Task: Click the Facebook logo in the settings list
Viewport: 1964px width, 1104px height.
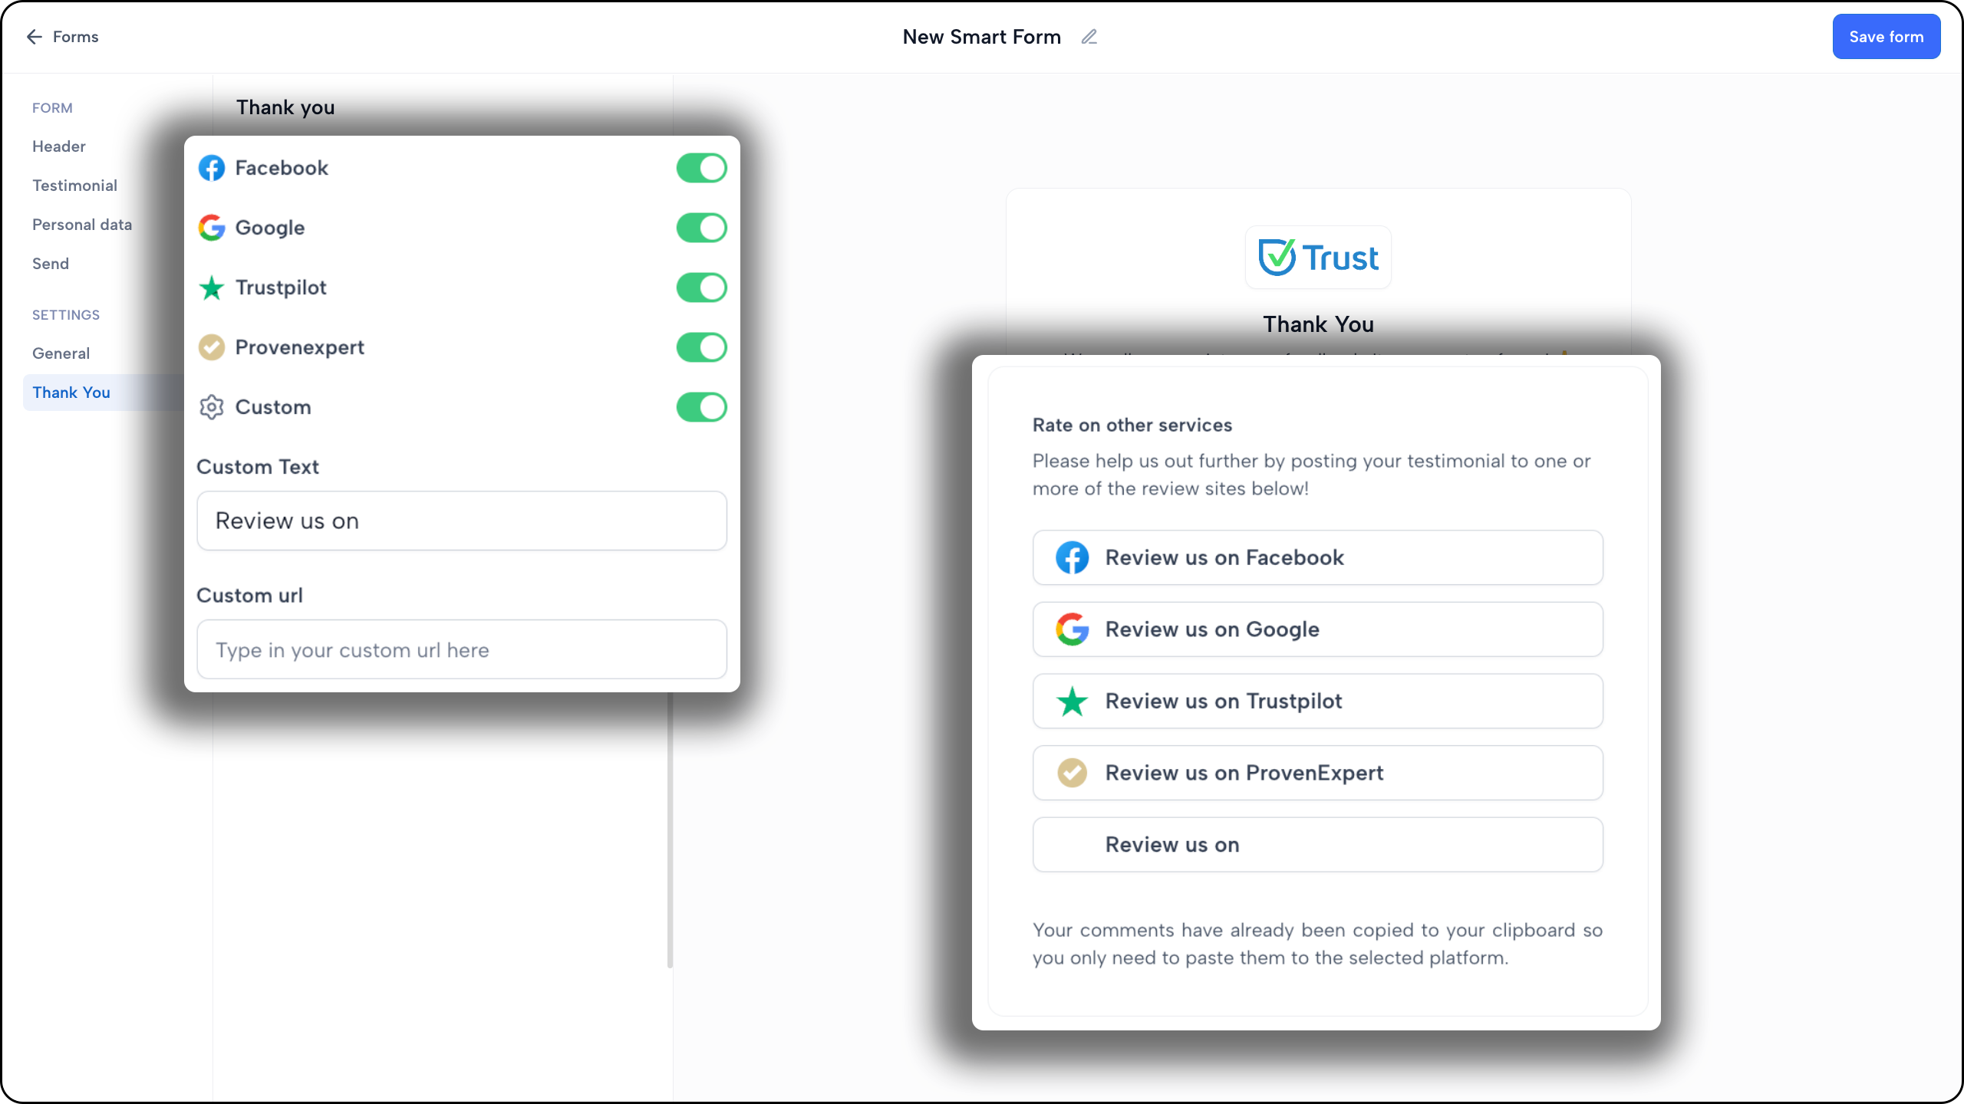Action: (212, 168)
